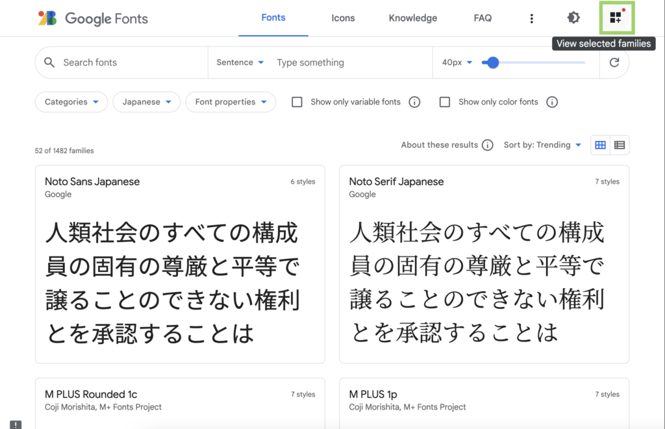Click the Google Fonts logo
Image resolution: width=665 pixels, height=429 pixels.
93,18
